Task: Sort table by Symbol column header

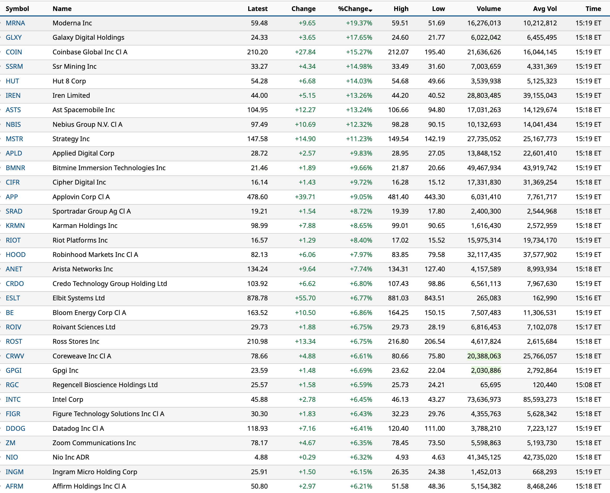Action: (17, 9)
